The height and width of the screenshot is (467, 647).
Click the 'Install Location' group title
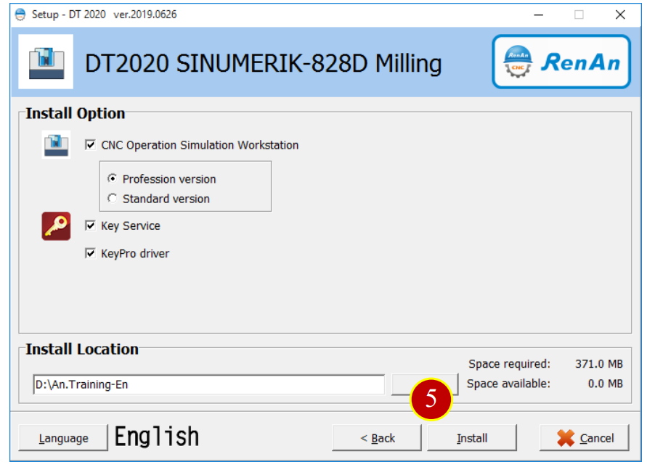pyautogui.click(x=82, y=349)
